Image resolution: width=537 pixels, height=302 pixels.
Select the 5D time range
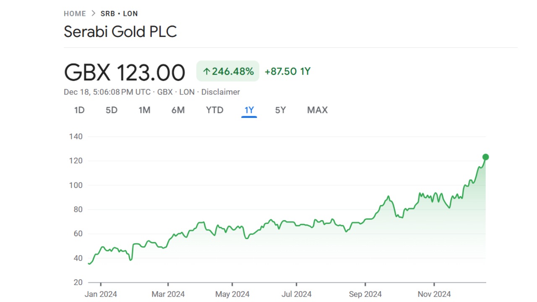point(112,110)
